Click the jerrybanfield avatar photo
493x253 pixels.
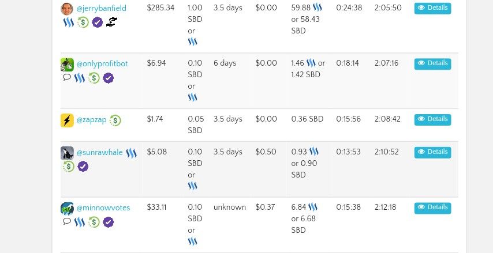(x=67, y=9)
